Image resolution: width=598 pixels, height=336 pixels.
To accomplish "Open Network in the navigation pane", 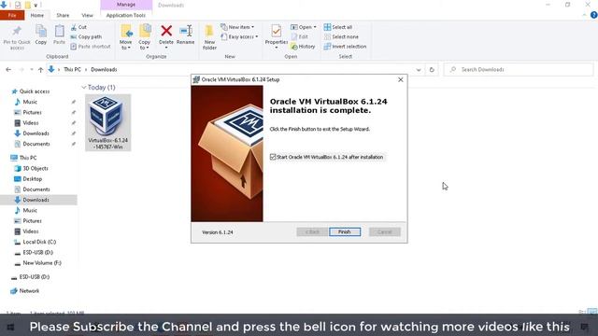I will pyautogui.click(x=29, y=291).
